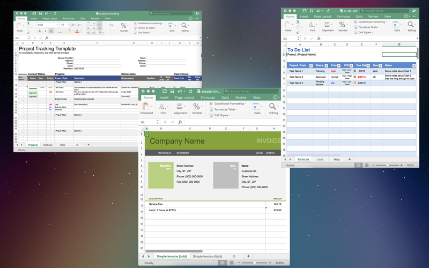This screenshot has height=268, width=429.
Task: Switch to Normal view in to-do-list status bar
Action: click(358, 165)
